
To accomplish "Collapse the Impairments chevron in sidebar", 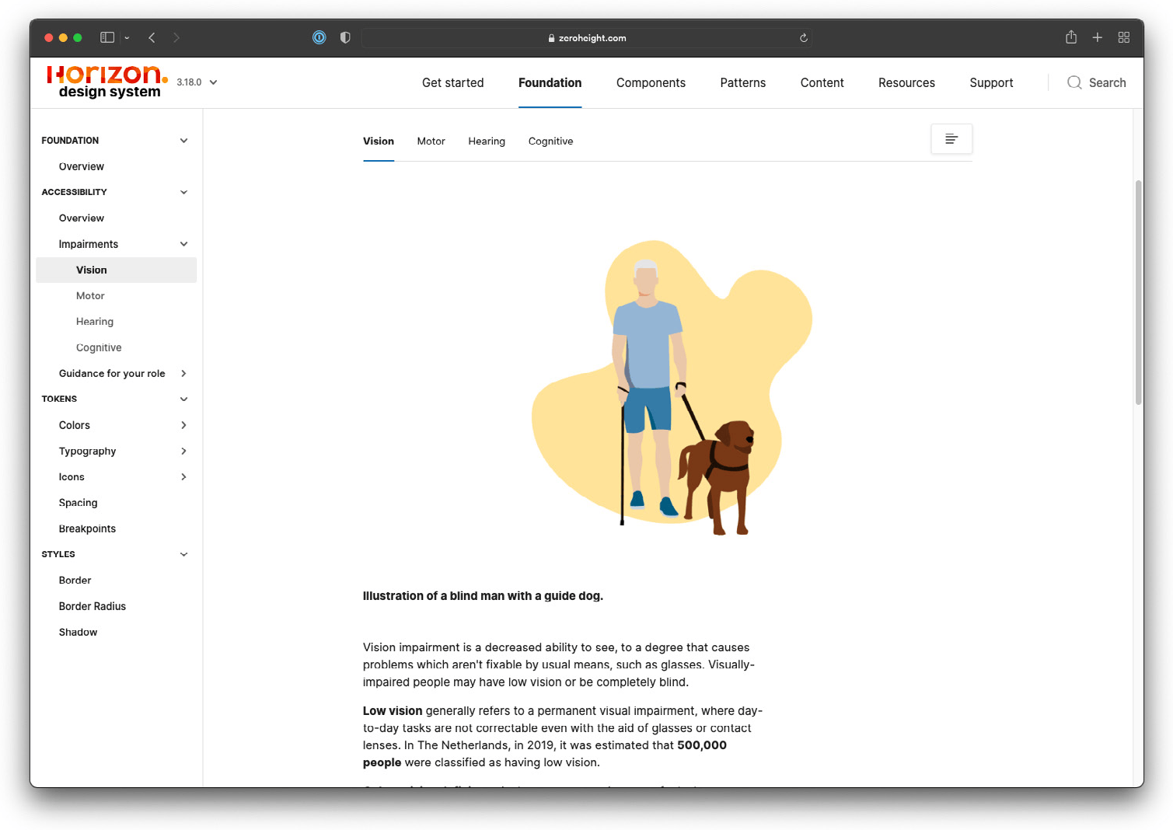I will 184,244.
